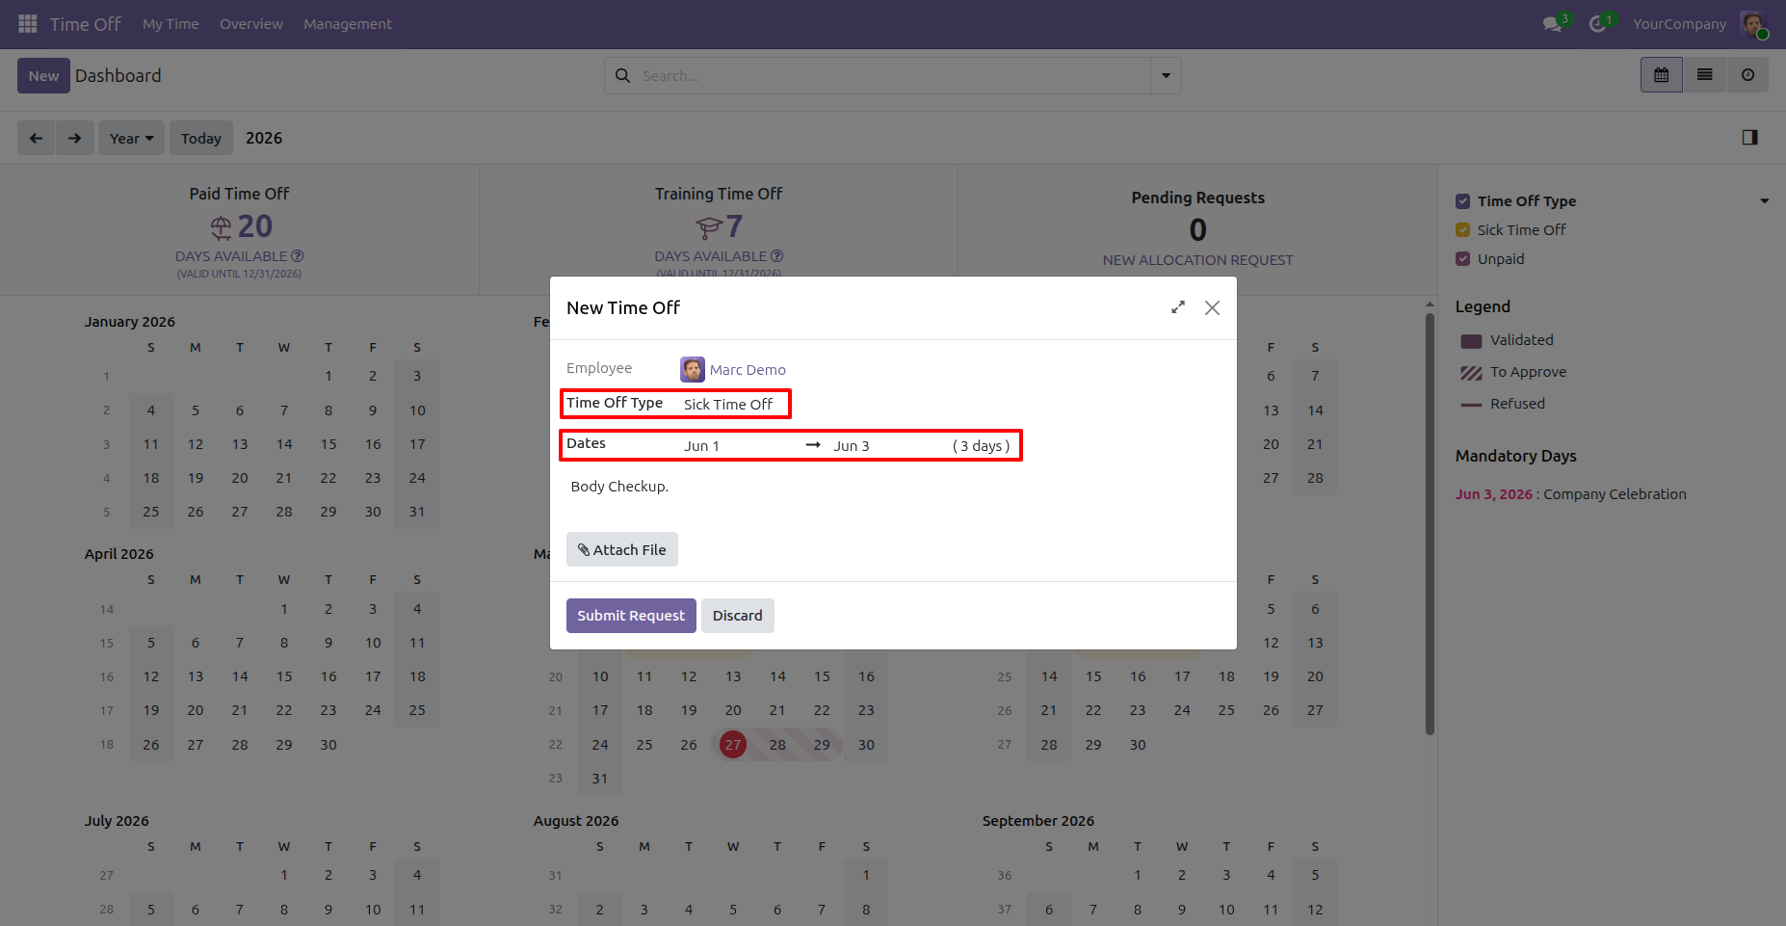The image size is (1786, 926).
Task: Click the Training Time Off graduation icon
Action: tap(709, 227)
